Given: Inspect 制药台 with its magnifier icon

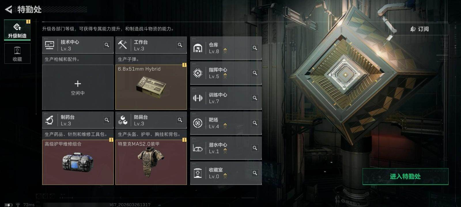Looking at the screenshot, I should (x=107, y=120).
